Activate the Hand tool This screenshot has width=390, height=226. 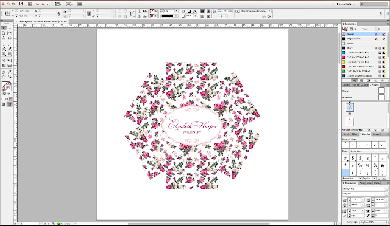tap(4, 77)
